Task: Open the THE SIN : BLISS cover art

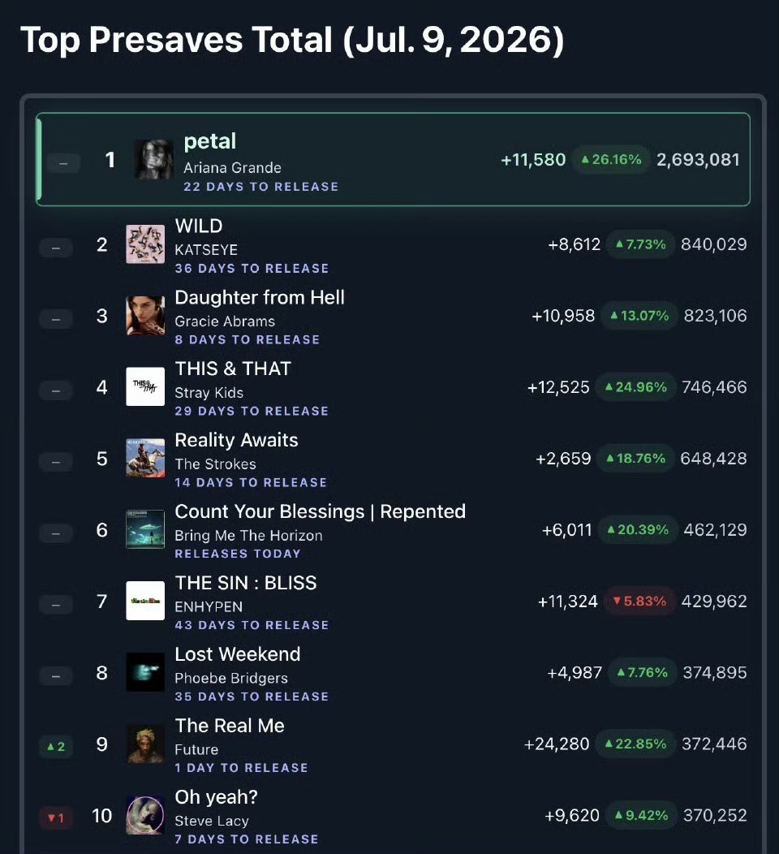Action: (x=145, y=601)
